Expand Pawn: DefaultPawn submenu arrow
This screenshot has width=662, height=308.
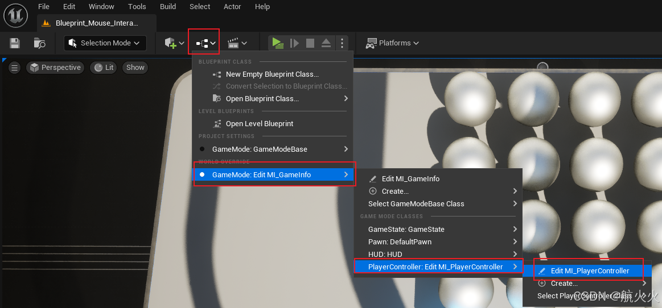(515, 242)
